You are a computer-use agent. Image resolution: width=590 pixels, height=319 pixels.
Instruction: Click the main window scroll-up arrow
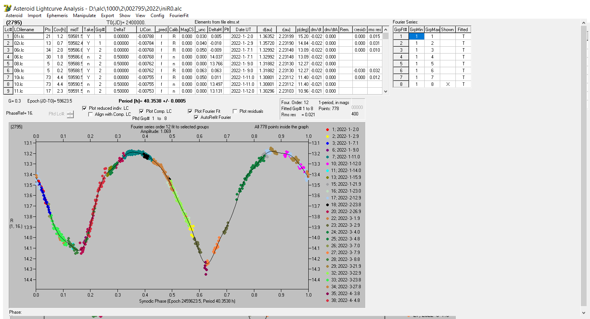pos(584,23)
